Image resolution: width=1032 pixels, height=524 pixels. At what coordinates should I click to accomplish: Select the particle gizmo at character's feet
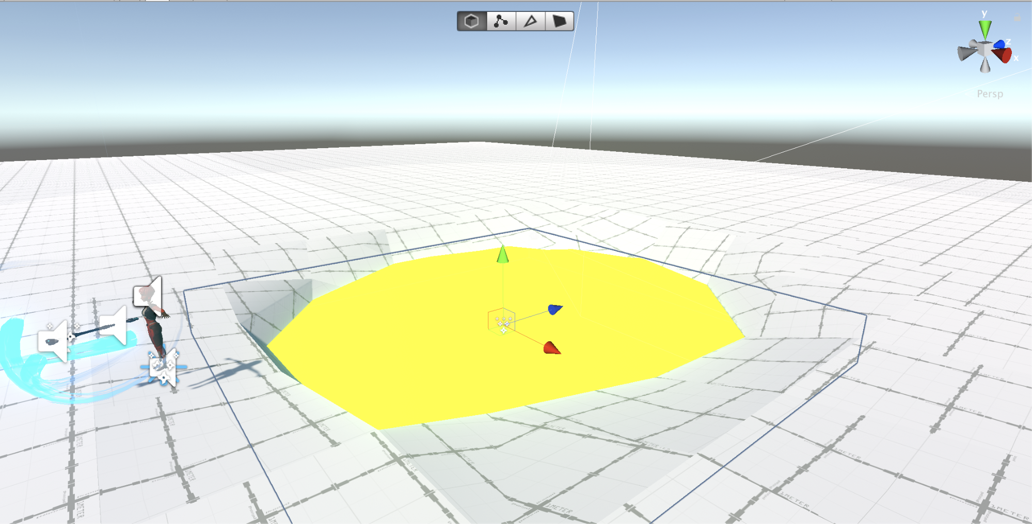(x=163, y=368)
